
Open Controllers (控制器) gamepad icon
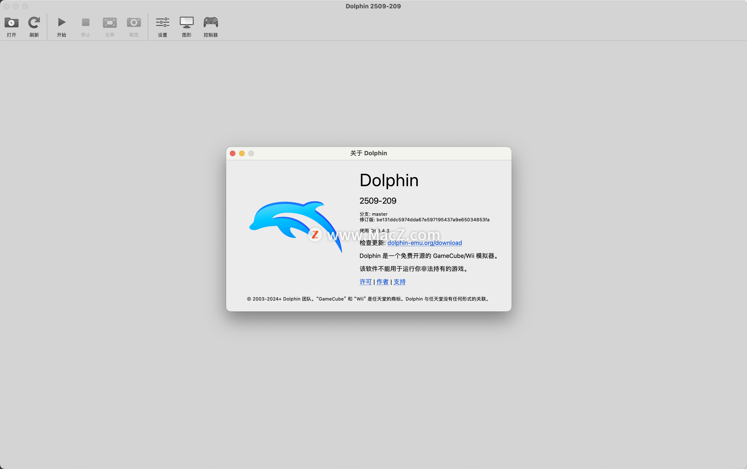coord(210,23)
